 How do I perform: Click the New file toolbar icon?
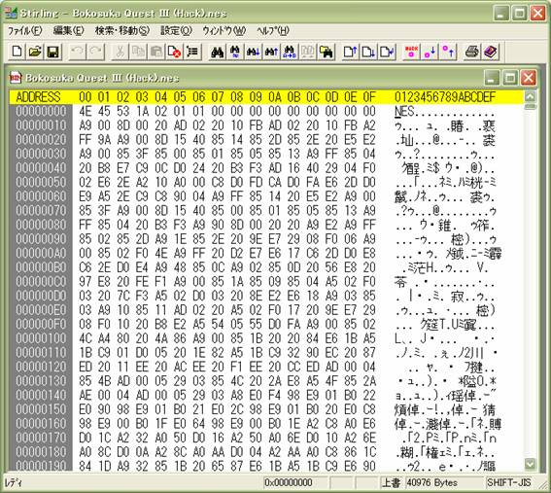17,52
